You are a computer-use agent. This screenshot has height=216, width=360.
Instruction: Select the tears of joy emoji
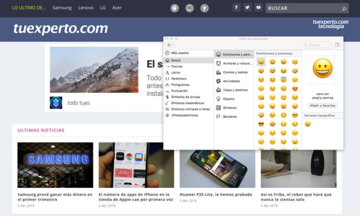click(284, 71)
